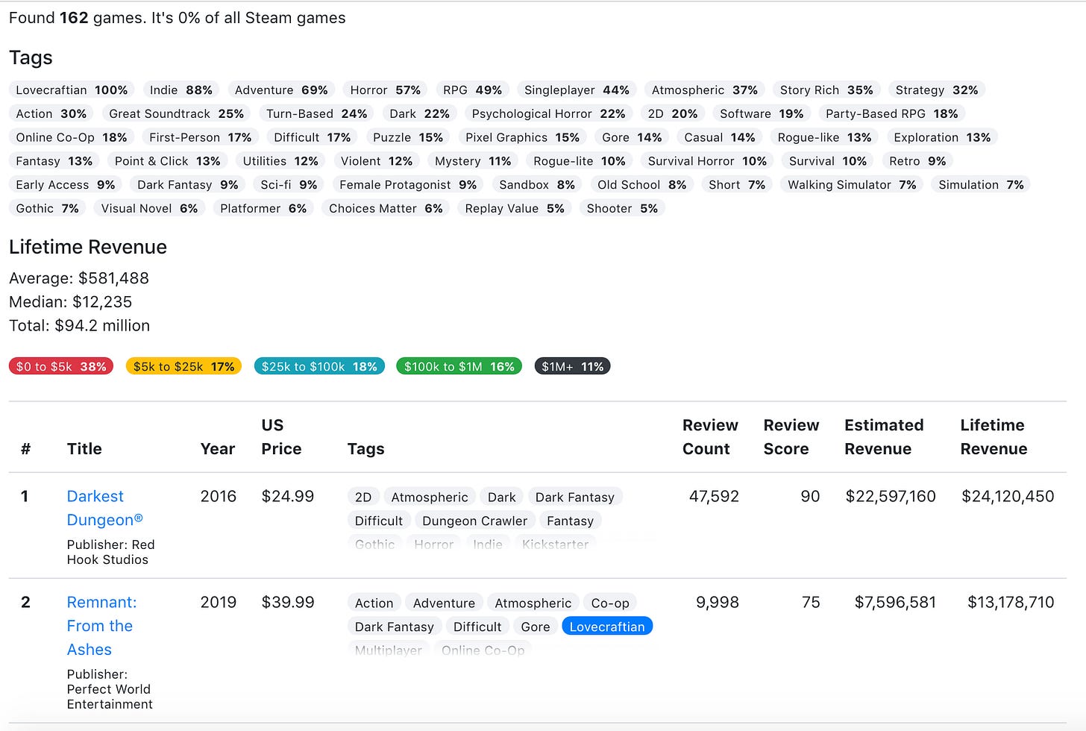Image resolution: width=1086 pixels, height=731 pixels.
Task: Select the red $0 to $5k revenue badge
Action: (61, 366)
